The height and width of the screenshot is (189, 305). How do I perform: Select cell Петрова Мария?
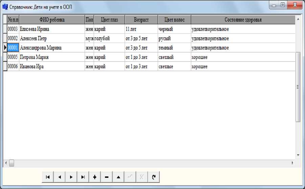(52, 57)
